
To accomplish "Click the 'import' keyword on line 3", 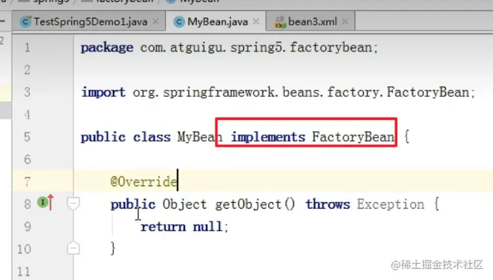I will coord(103,92).
